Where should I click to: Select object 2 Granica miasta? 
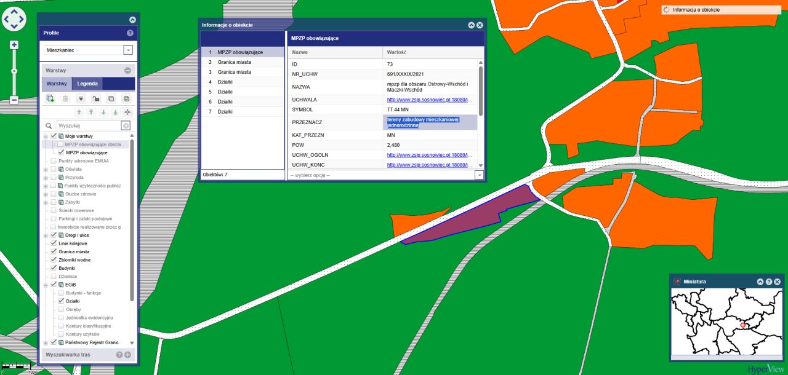click(243, 62)
